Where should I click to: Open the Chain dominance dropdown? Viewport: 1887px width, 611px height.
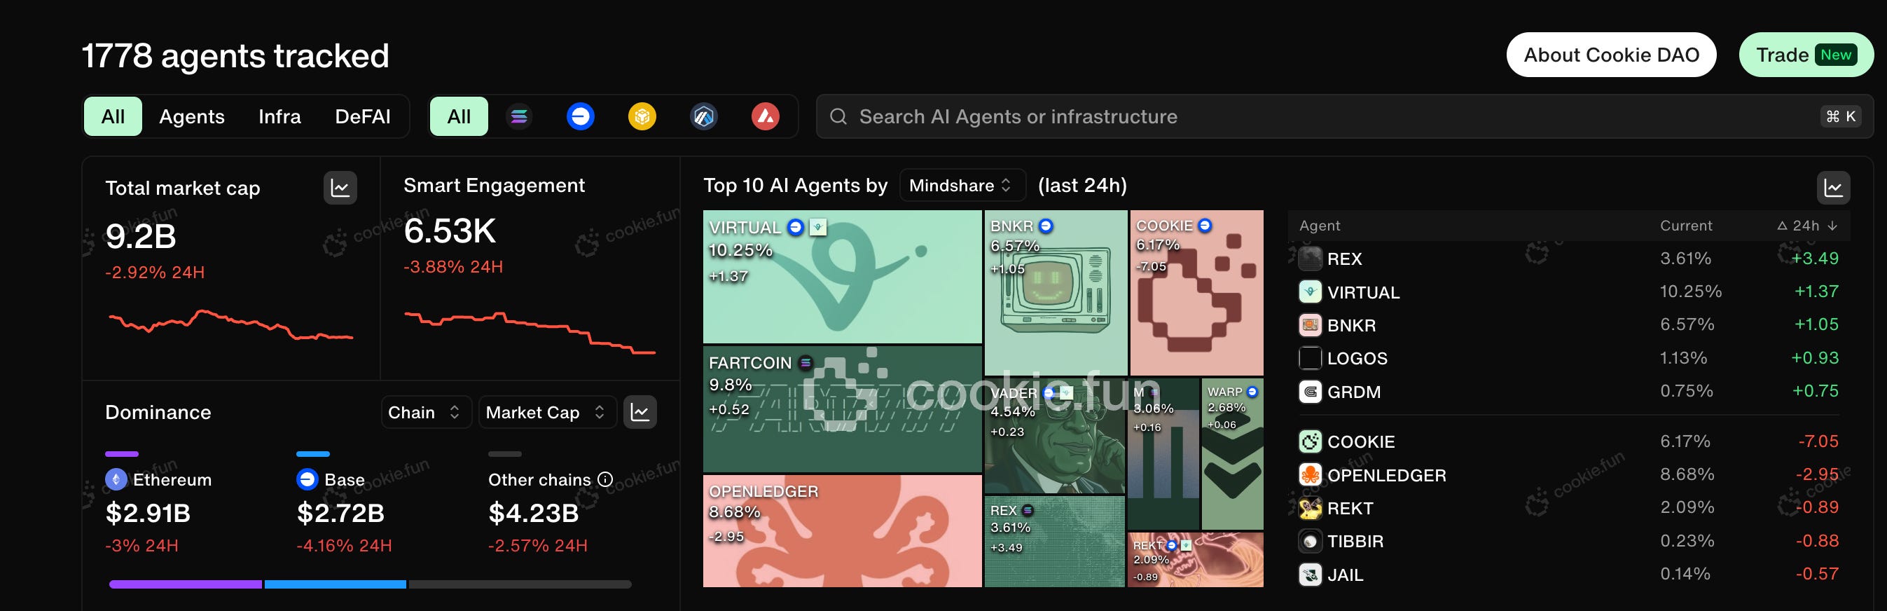pos(426,413)
